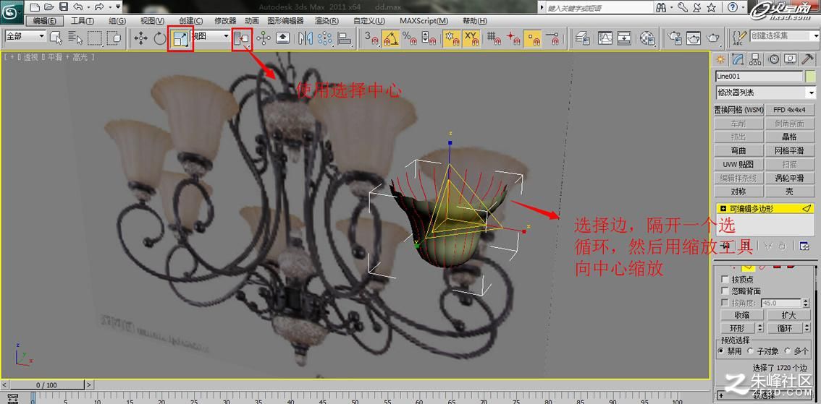The image size is (821, 404).
Task: Open Render Setup teapot icon
Action: [x=675, y=38]
